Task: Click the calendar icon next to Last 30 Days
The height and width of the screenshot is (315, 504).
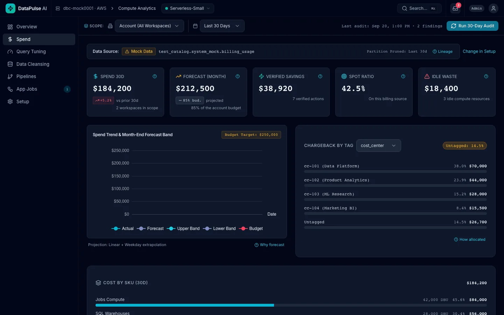Action: point(195,26)
